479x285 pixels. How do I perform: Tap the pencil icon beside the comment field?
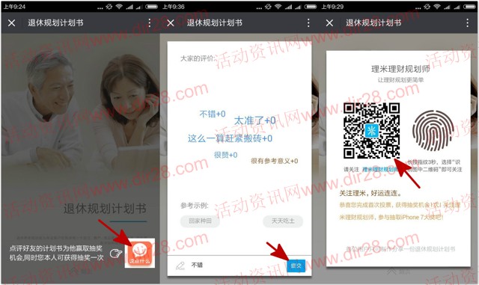180,266
